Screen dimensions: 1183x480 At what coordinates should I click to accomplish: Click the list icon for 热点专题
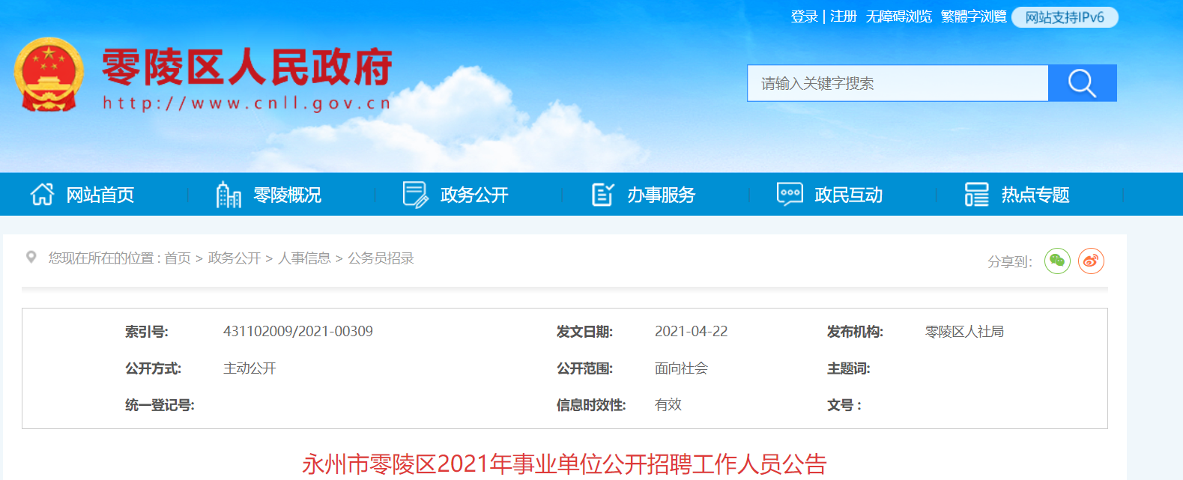click(x=976, y=195)
